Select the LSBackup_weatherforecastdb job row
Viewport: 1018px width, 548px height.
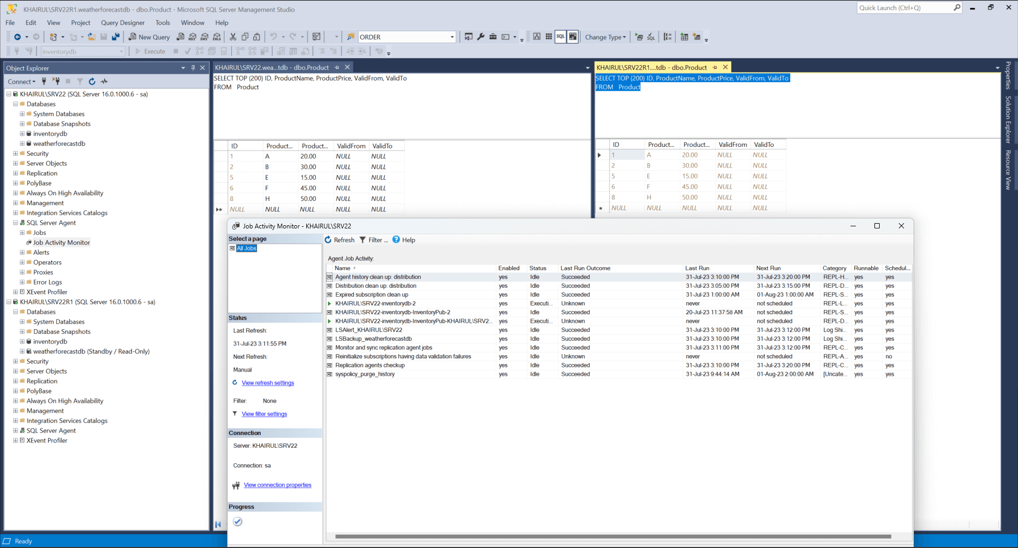373,339
